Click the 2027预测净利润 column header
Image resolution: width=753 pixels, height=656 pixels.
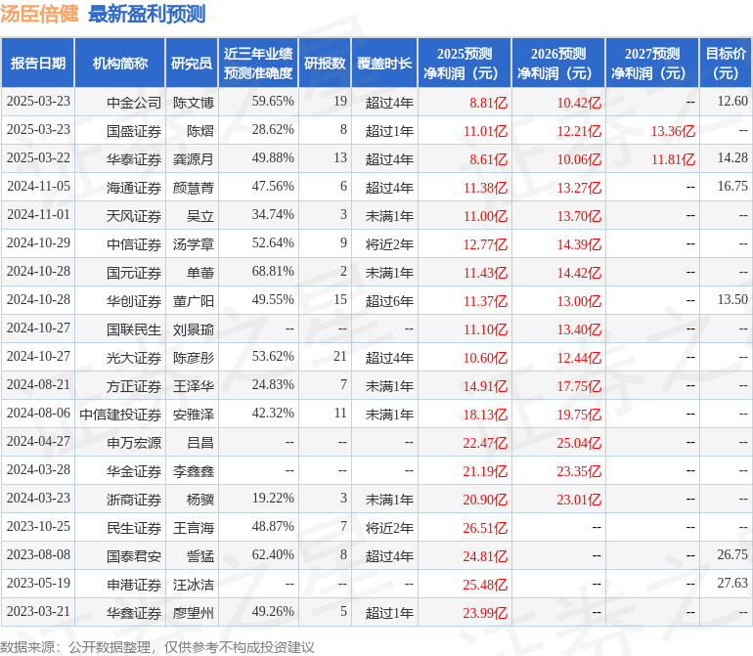(x=652, y=63)
